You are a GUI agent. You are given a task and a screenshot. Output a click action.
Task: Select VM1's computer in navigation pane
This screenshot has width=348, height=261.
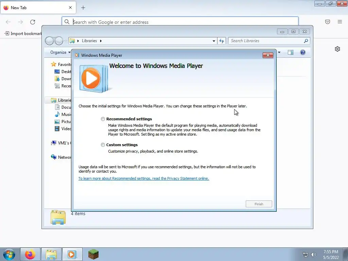point(61,143)
